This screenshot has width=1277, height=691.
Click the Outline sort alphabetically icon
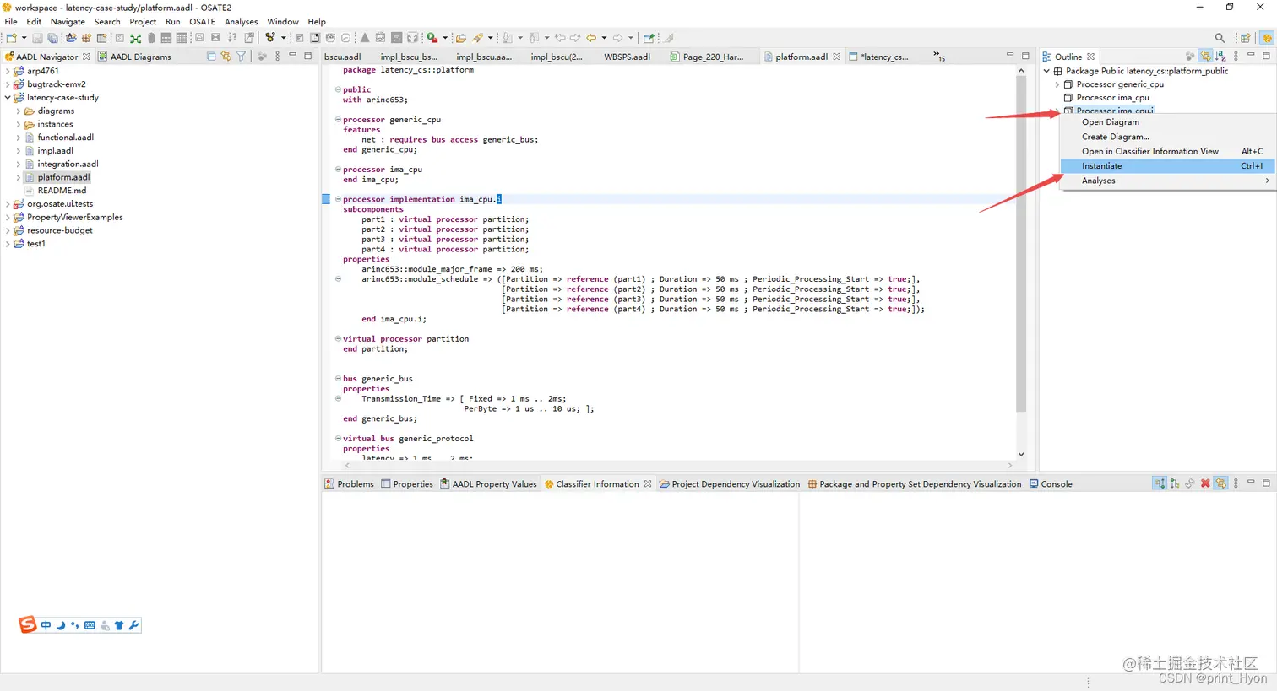[1220, 57]
